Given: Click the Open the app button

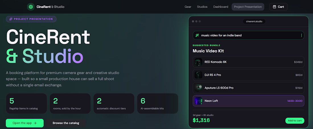Looking at the screenshot, I should [x=25, y=123].
